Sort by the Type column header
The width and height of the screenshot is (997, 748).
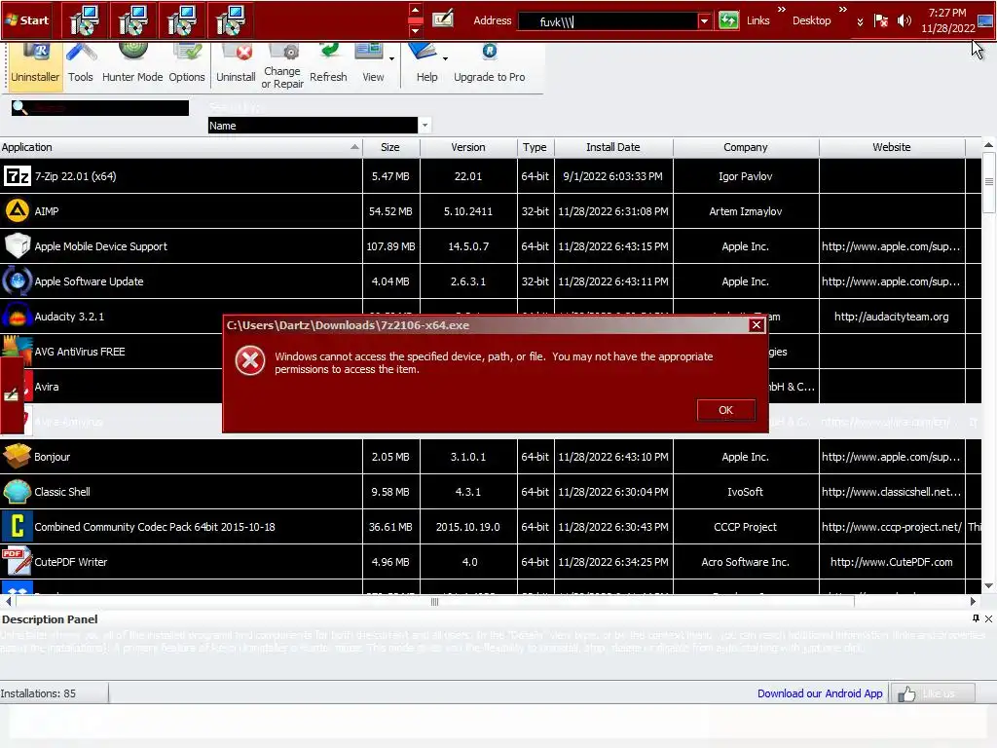tap(535, 147)
